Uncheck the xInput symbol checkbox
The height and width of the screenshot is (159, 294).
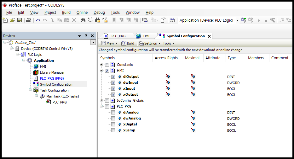click(x=113, y=88)
